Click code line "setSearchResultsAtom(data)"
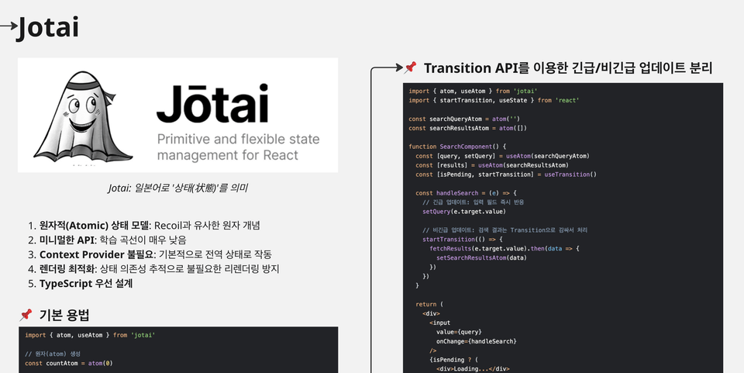Viewport: 744px width, 373px height. click(481, 257)
